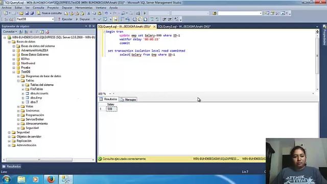The width and height of the screenshot is (327, 184).
Task: Switch to the Mensajes results tab
Action: point(128,100)
